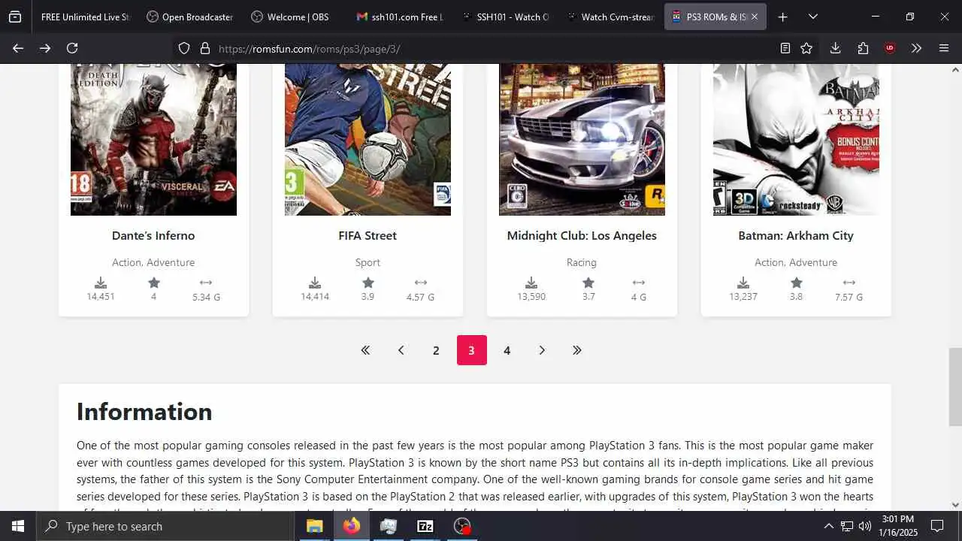Viewport: 962px width, 541px height.
Task: Show hidden system tray icons
Action: tap(828, 526)
